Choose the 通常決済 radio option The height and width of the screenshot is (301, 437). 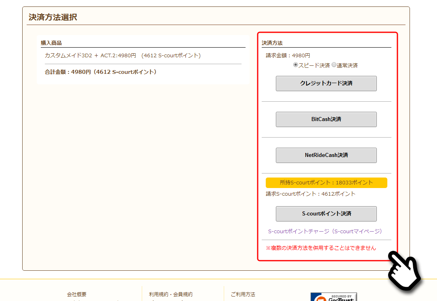pos(334,65)
